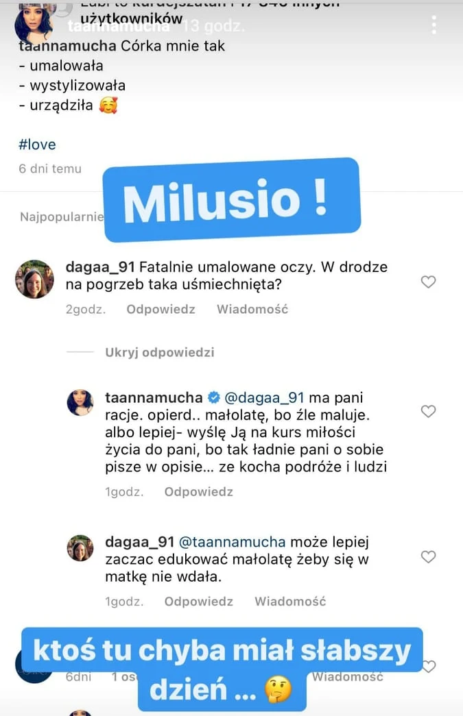This screenshot has width=463, height=716.
Task: Click Odpowiedz under dagaa_91's second reply
Action: coord(198,602)
